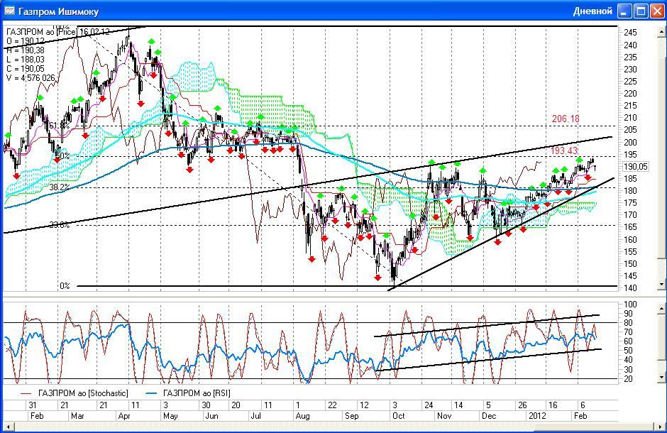Click the 61,8% Fibonacci level label
The height and width of the screenshot is (433, 667).
59,126
